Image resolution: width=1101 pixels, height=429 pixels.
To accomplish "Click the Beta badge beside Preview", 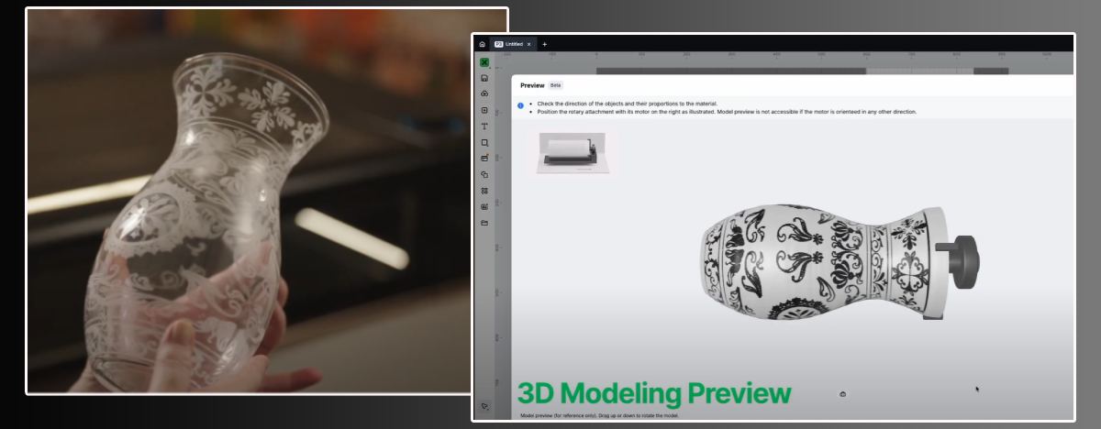I will point(555,85).
